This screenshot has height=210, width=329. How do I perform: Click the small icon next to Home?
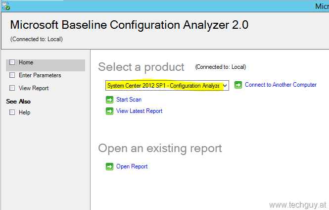coord(12,62)
